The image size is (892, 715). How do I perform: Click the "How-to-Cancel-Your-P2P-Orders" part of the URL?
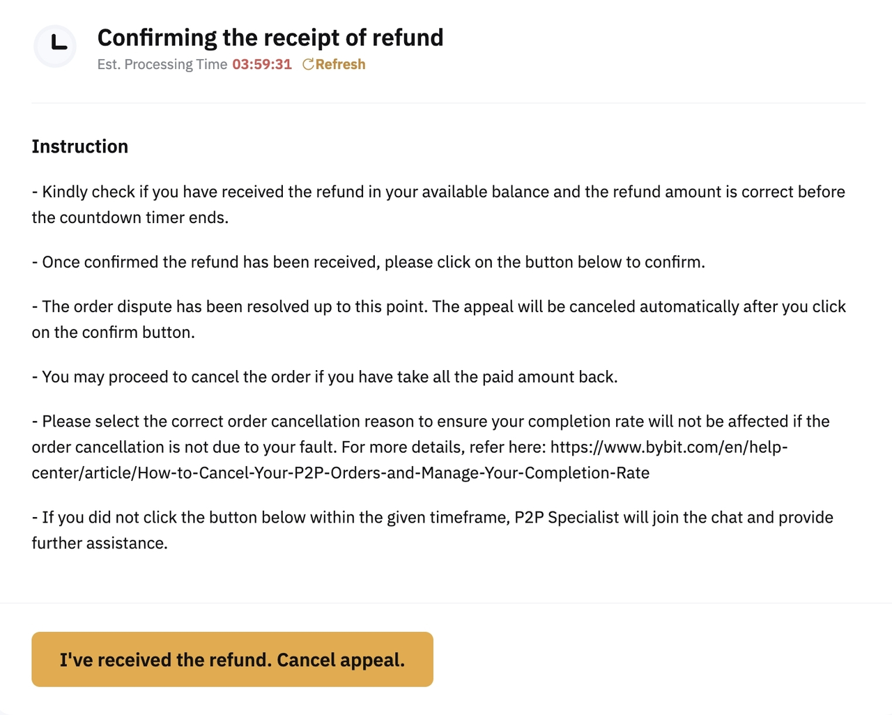coord(266,473)
